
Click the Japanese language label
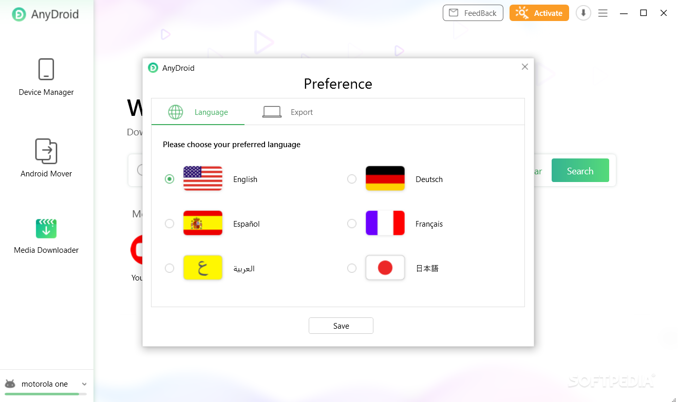pos(427,268)
